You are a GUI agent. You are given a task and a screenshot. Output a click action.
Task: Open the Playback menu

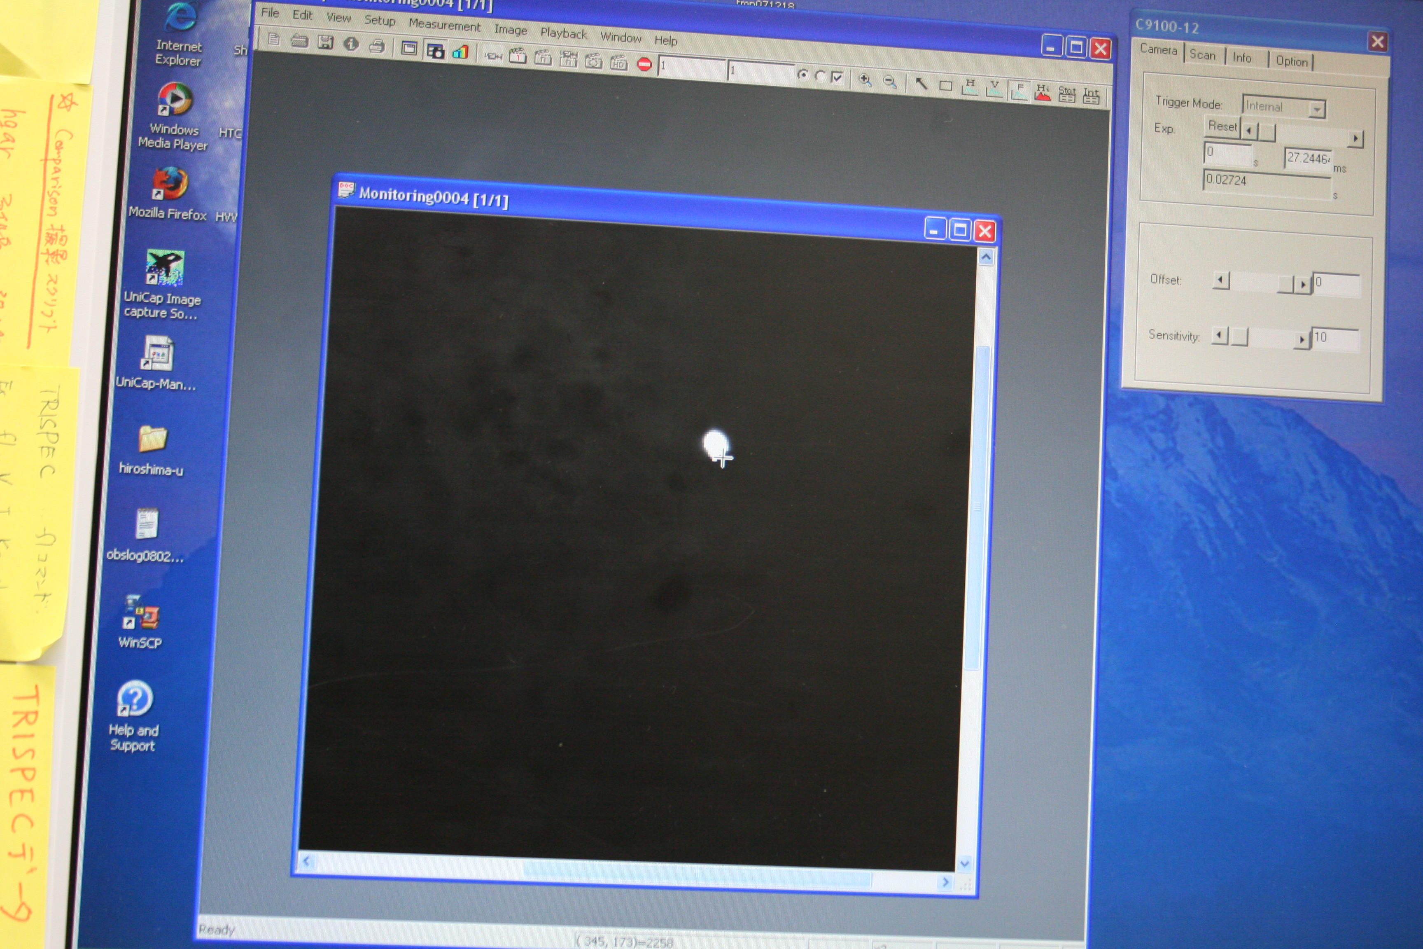tap(563, 33)
